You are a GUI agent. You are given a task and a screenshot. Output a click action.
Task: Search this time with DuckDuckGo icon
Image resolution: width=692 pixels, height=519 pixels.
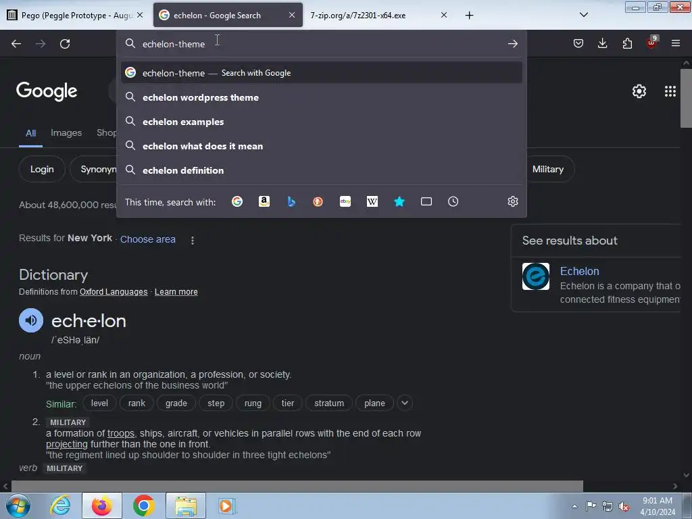point(318,201)
